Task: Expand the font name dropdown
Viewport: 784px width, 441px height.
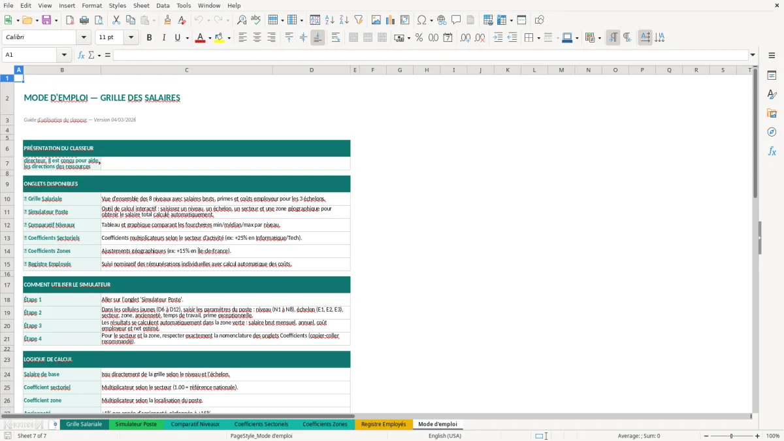Action: coord(83,38)
